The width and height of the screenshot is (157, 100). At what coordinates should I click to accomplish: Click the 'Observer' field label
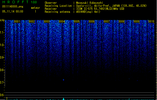(x=51, y=3)
